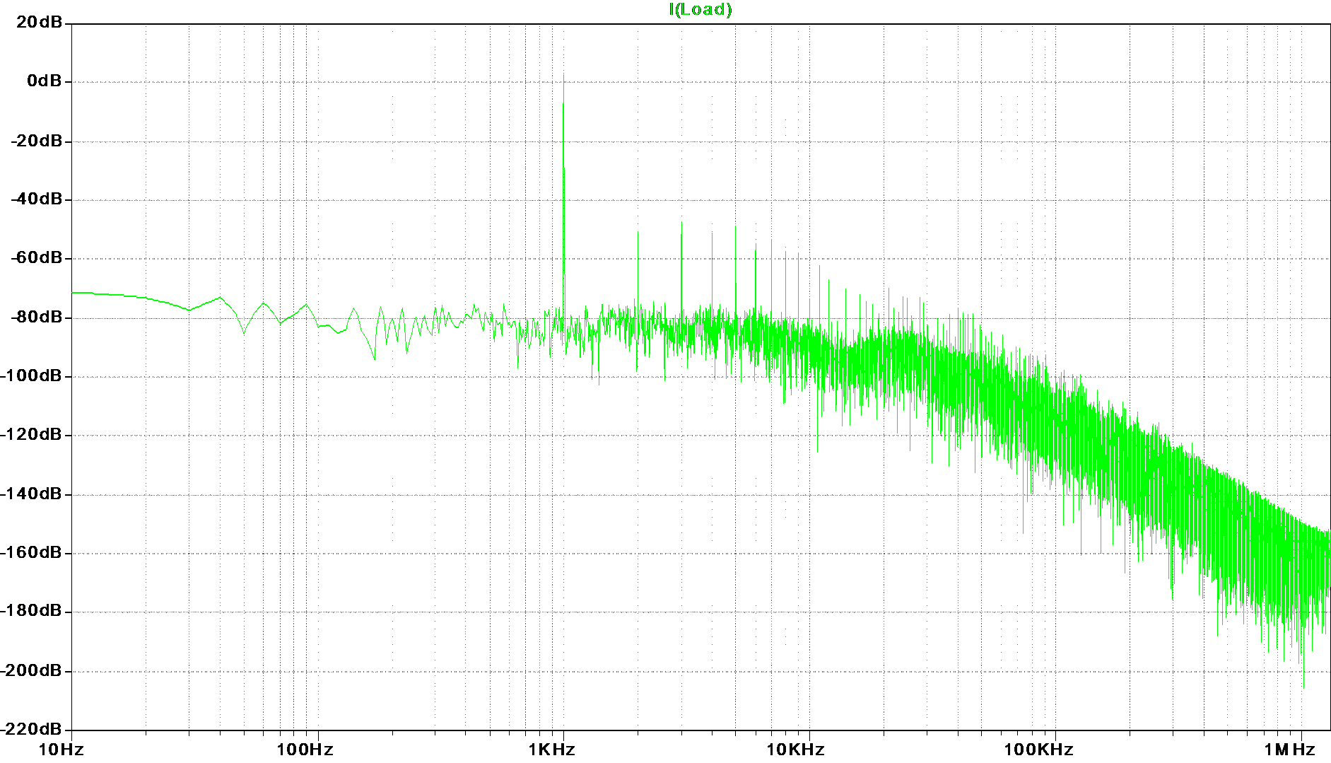Click the 100Hz frequency label

pyautogui.click(x=305, y=750)
